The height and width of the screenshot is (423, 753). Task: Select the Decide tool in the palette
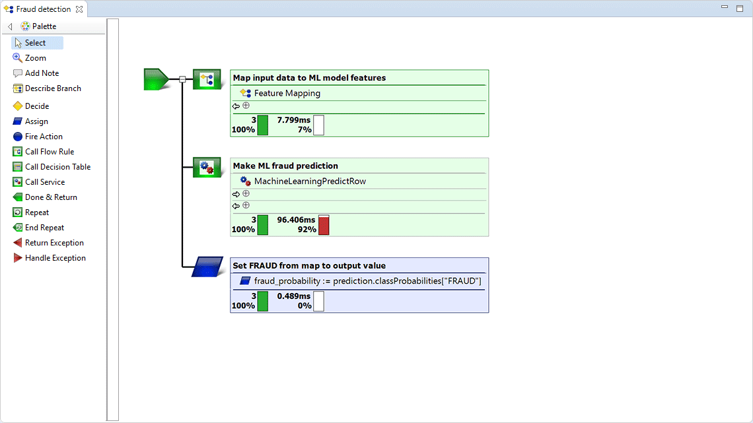[x=31, y=106]
